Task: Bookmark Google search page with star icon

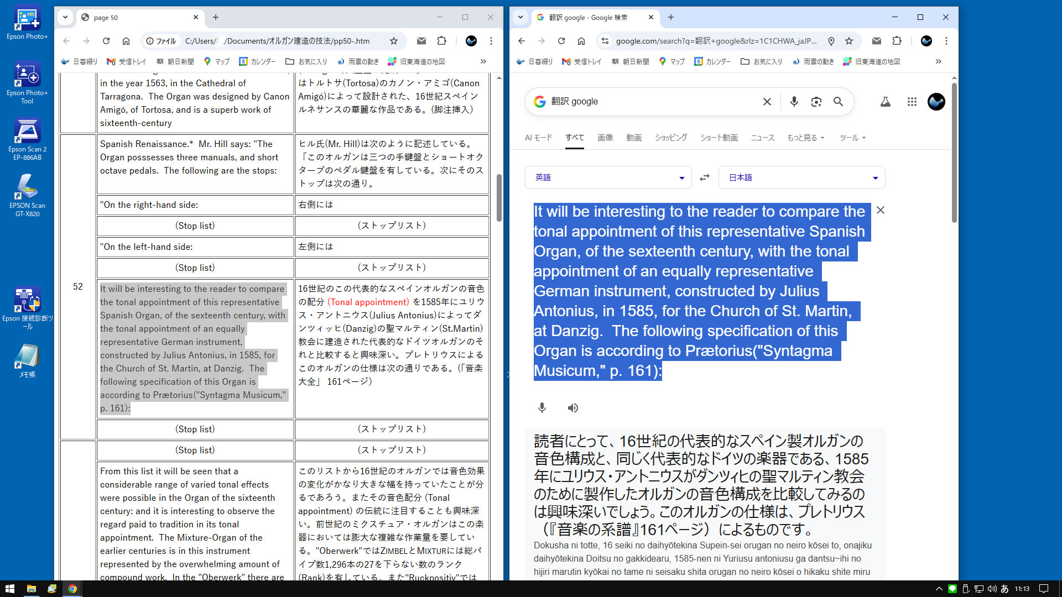Action: pyautogui.click(x=848, y=41)
